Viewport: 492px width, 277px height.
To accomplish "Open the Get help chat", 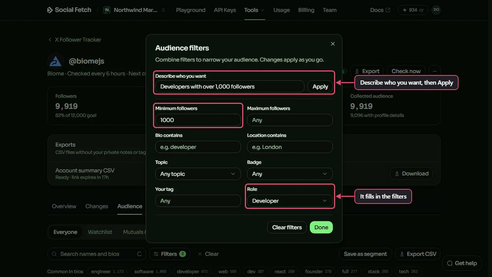I will tap(462, 263).
